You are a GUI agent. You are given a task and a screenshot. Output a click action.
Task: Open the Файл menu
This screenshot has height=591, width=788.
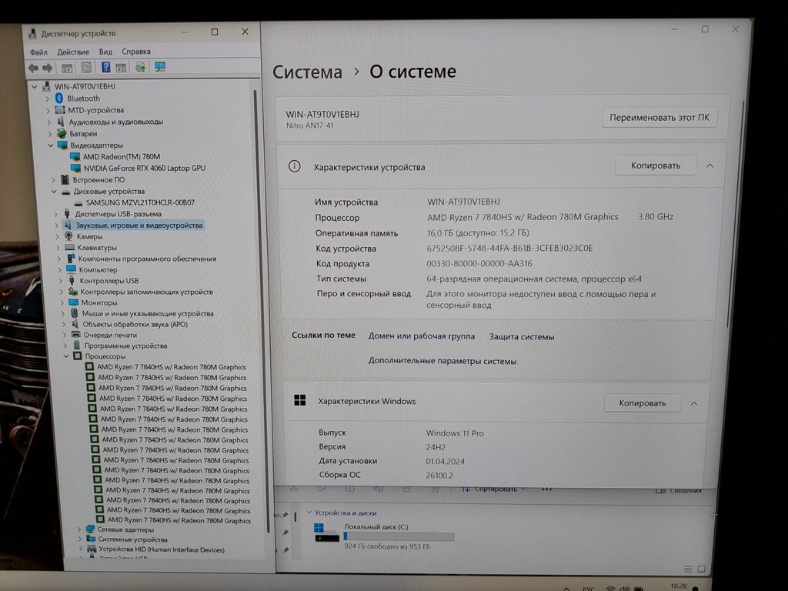38,52
